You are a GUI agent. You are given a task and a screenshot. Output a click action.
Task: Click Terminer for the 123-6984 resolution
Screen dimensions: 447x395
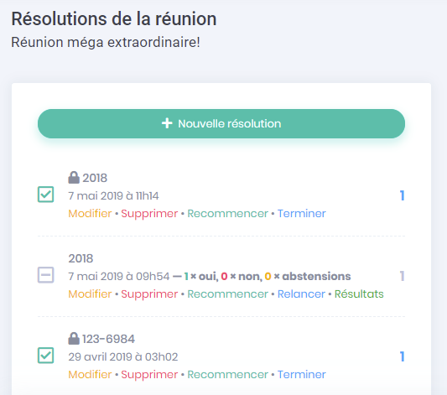302,375
